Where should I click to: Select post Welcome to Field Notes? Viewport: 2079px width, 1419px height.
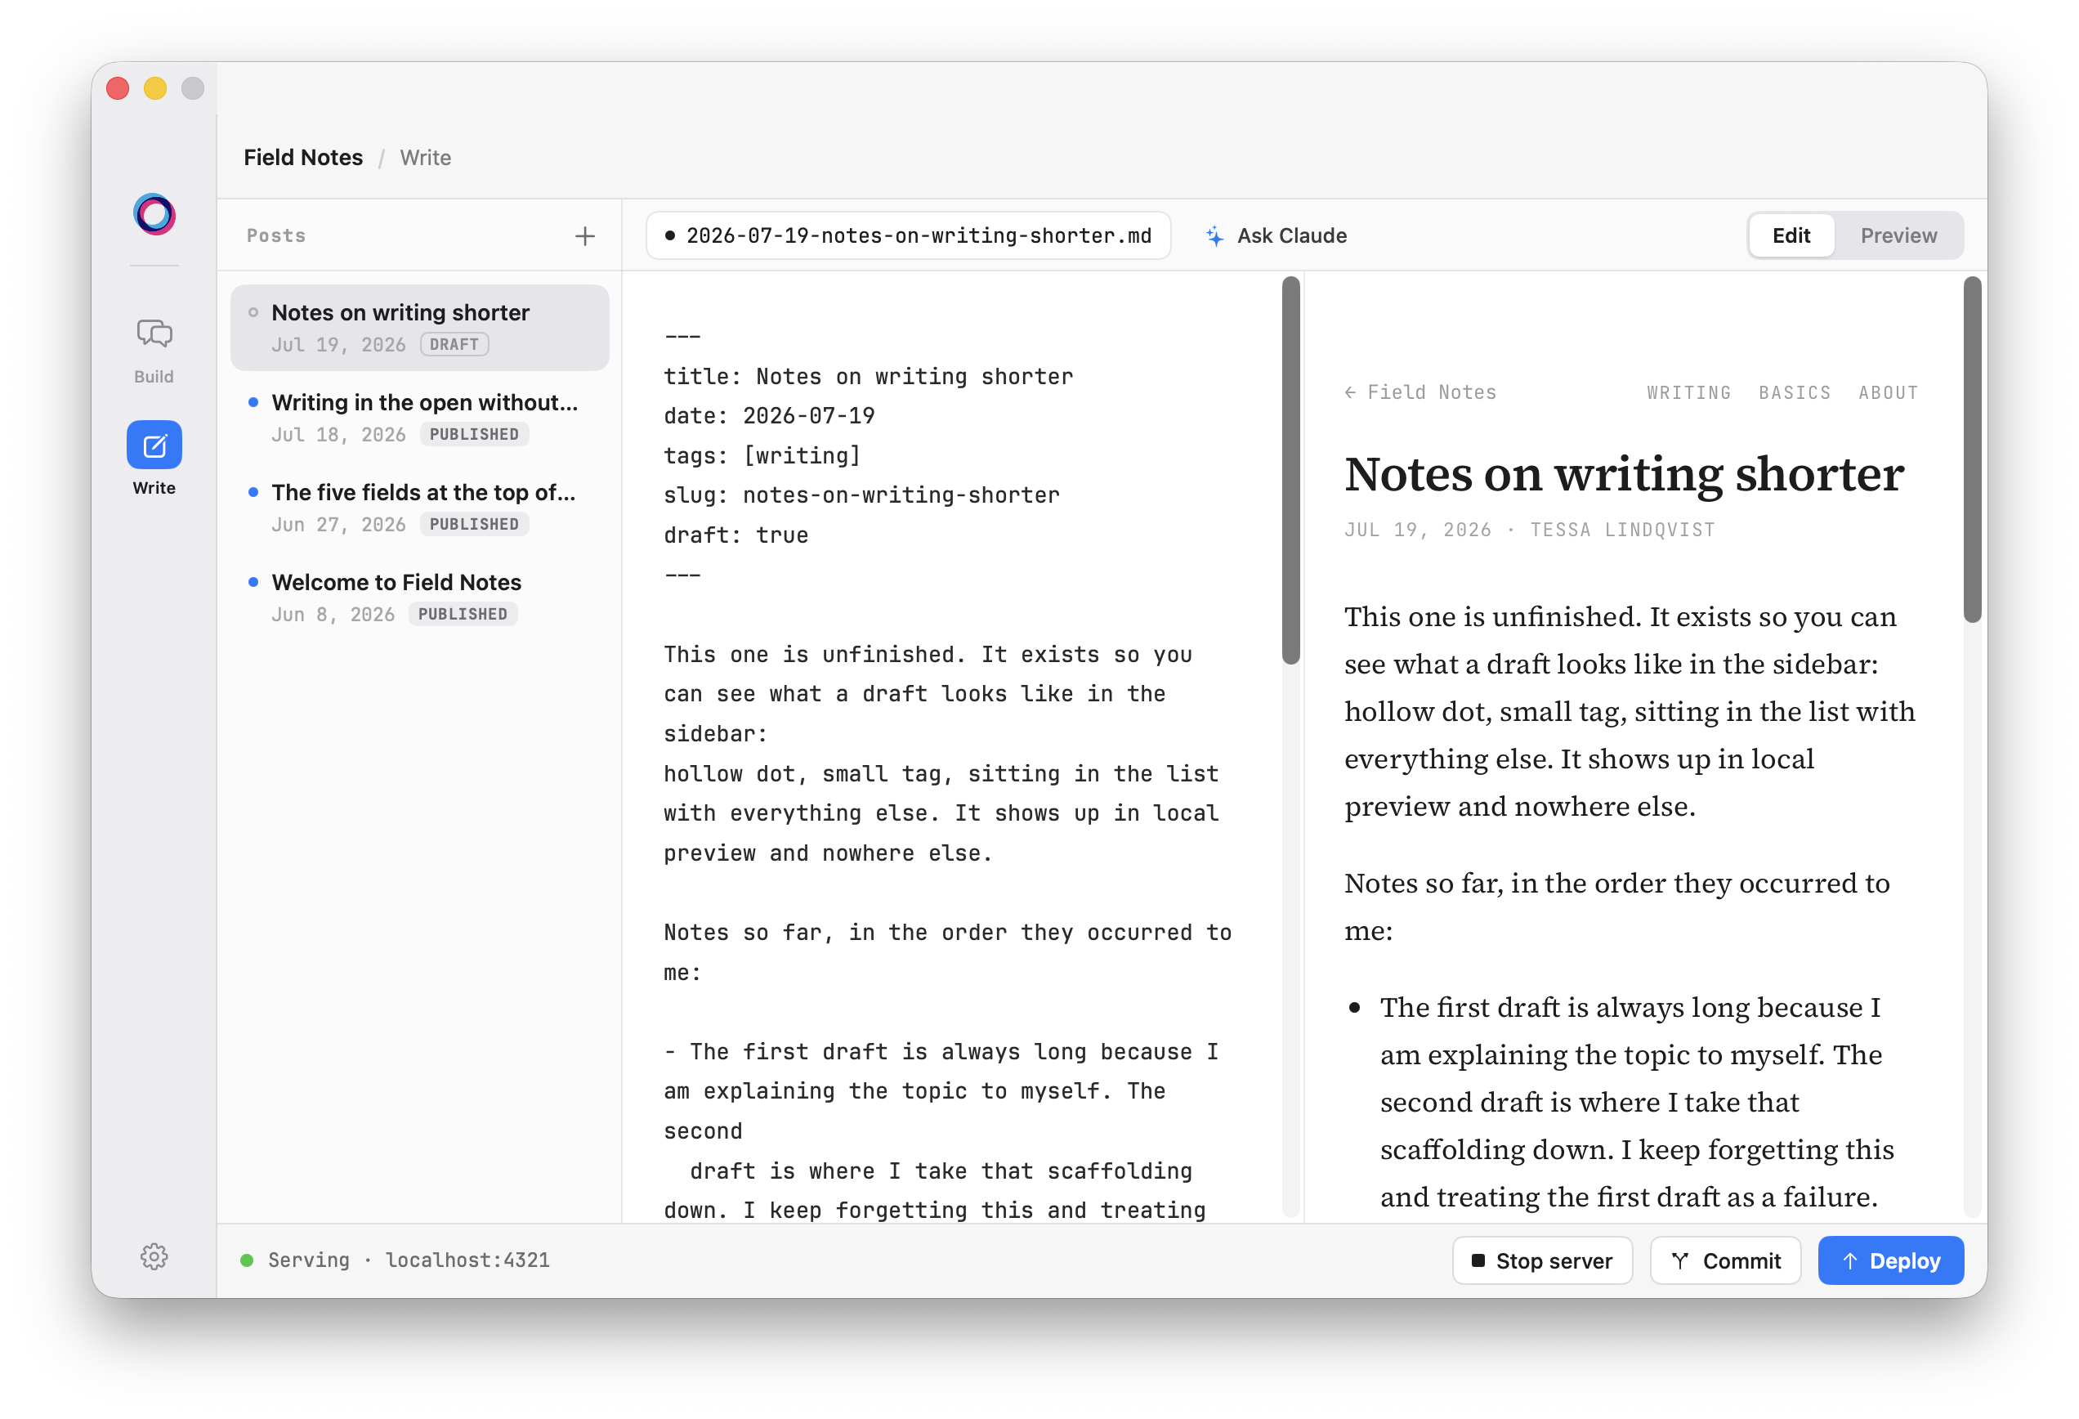419,598
